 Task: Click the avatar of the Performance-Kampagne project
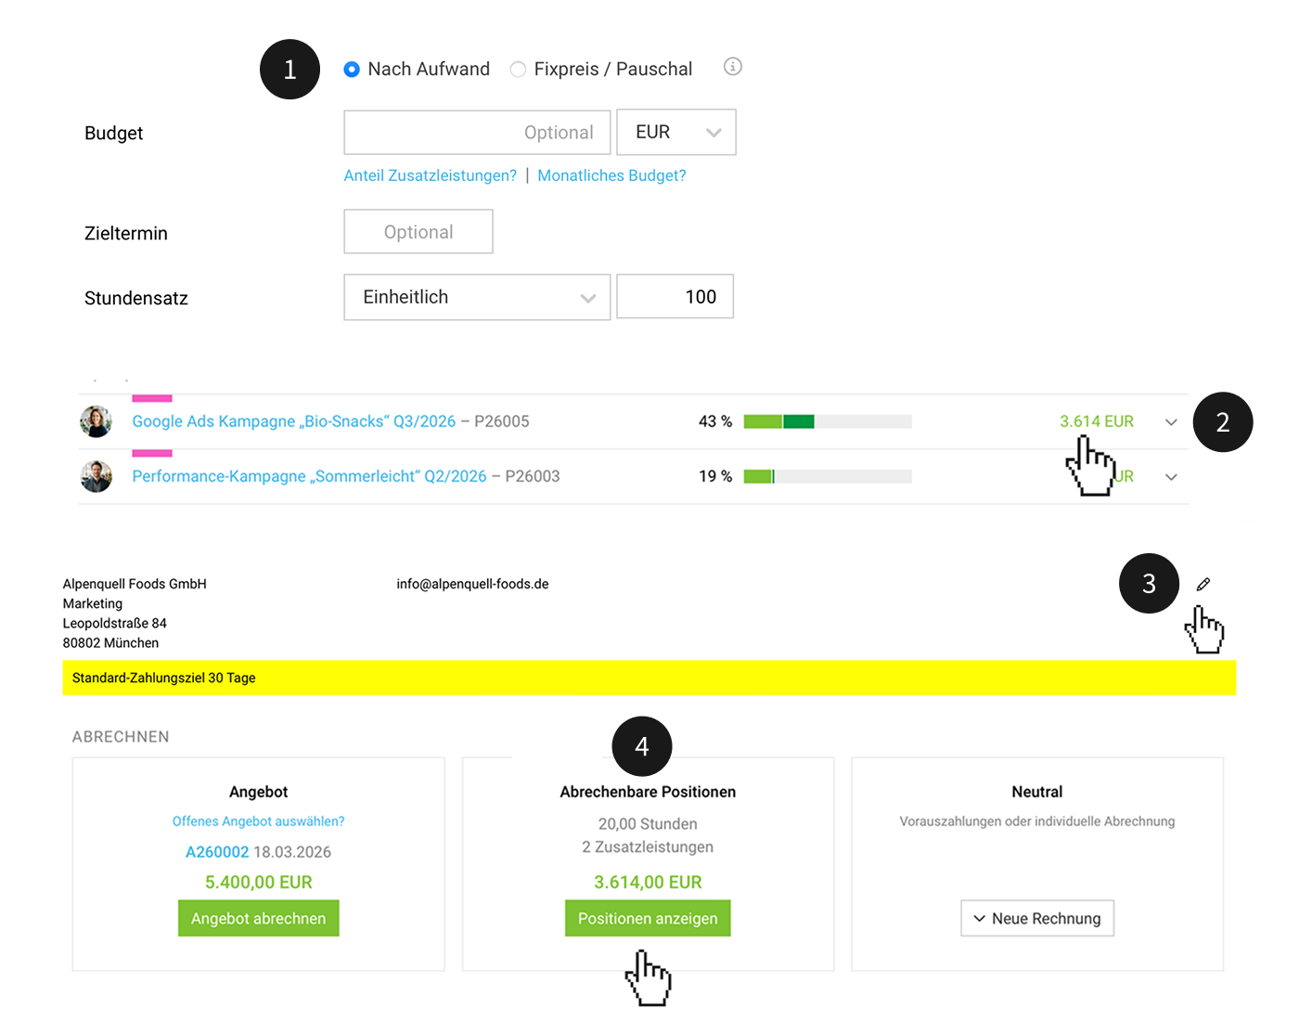coord(96,476)
